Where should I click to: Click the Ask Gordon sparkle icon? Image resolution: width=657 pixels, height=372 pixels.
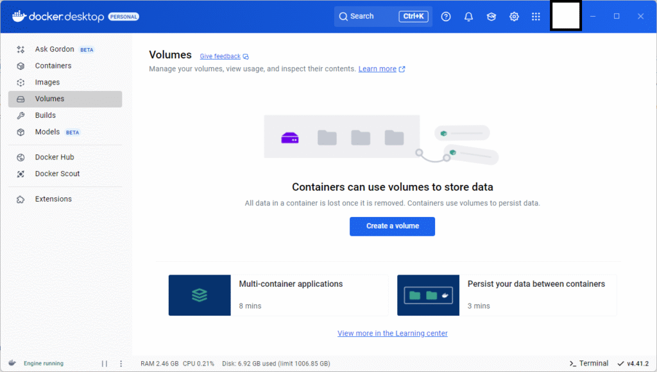click(21, 50)
